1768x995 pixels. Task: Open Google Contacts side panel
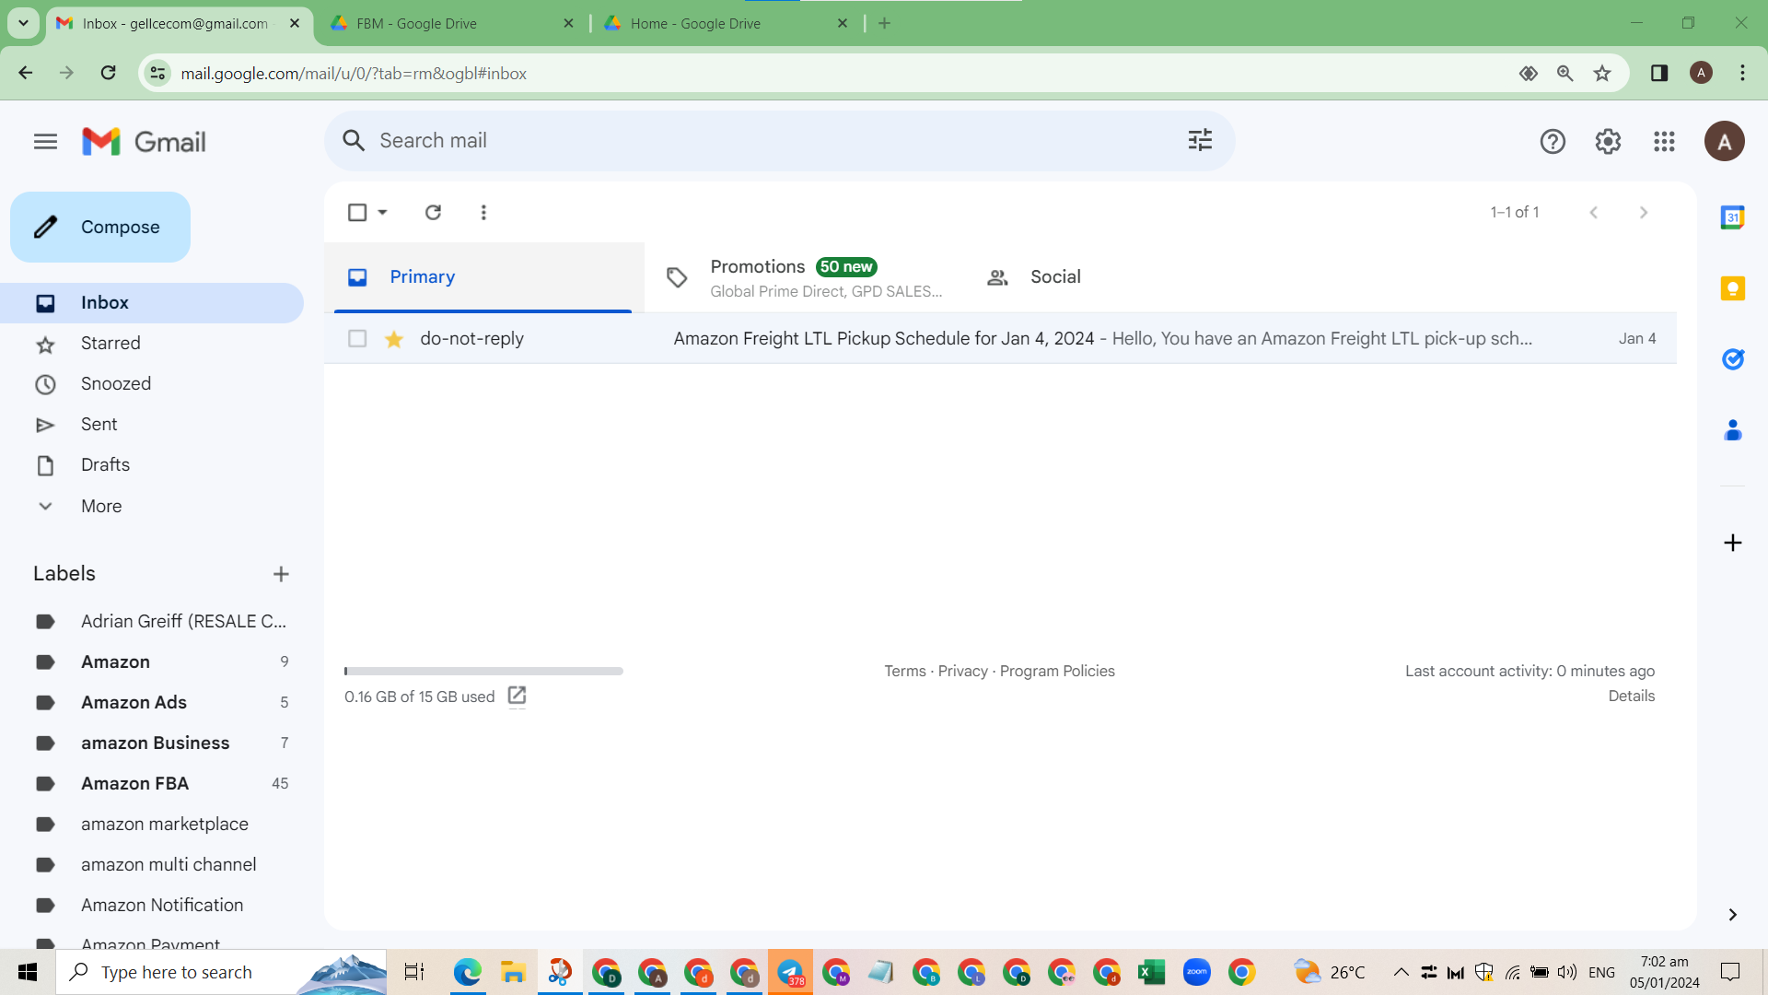1732,430
